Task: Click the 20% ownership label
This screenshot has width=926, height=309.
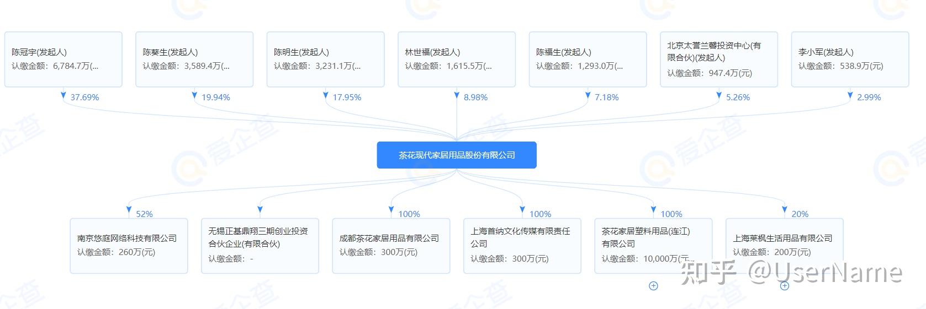Action: (x=800, y=214)
